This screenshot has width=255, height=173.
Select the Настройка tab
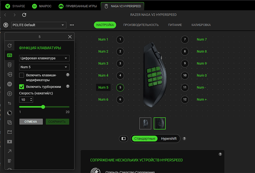[x=105, y=25]
